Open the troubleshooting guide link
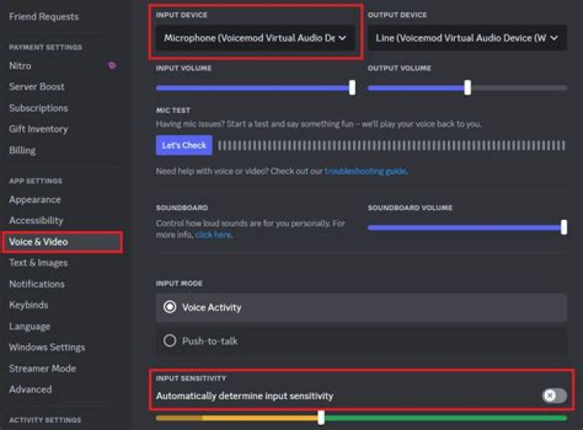The width and height of the screenshot is (583, 430). point(365,171)
